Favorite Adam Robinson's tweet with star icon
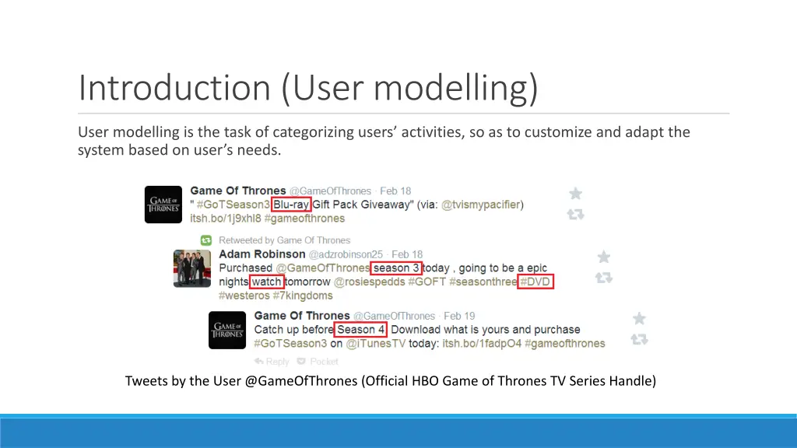The height and width of the screenshot is (448, 797). (x=604, y=257)
